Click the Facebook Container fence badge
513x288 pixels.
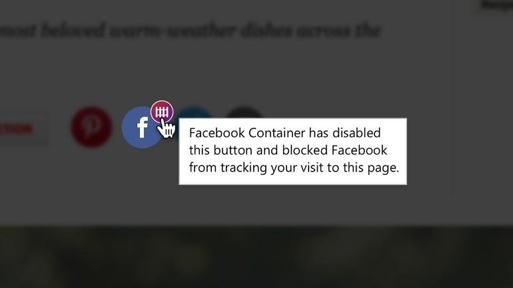point(162,112)
